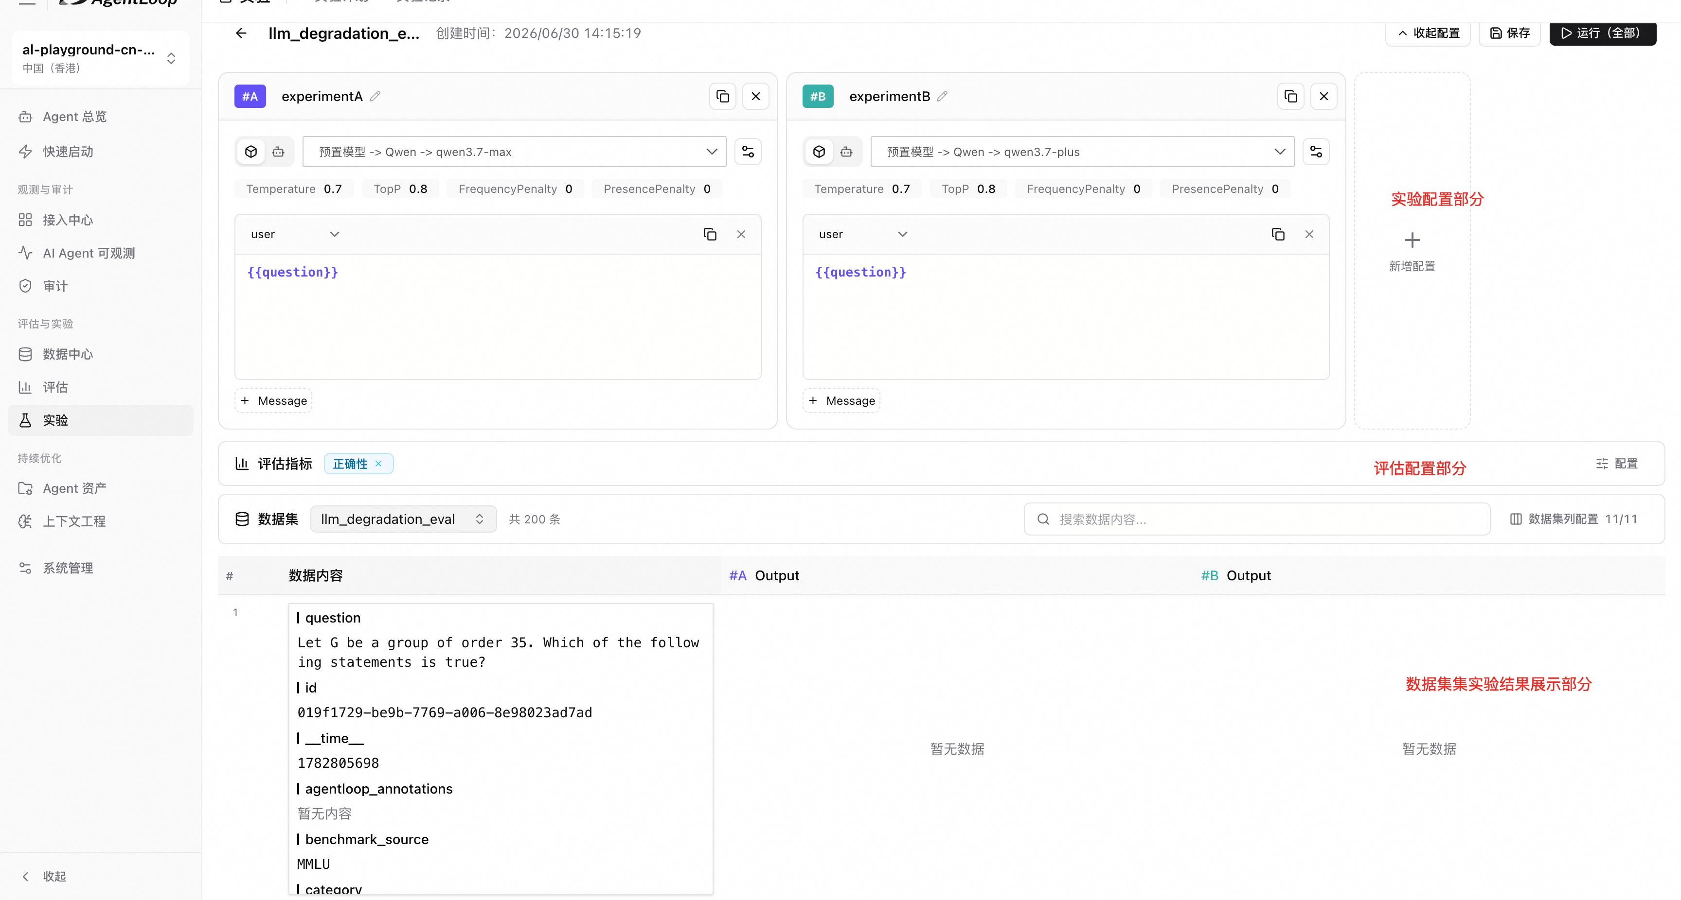Open the qwen3.7-max model dropdown

(x=514, y=152)
